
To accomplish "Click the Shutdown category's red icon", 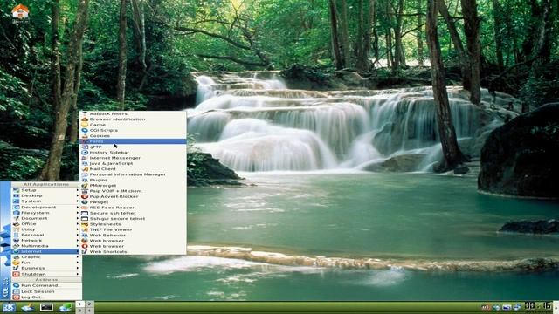I will pos(16,274).
